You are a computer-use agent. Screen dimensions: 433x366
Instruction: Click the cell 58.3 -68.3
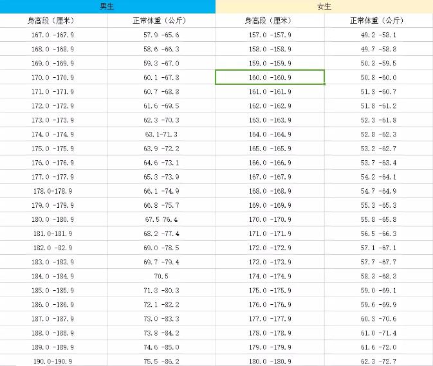378,277
